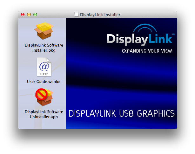The height and width of the screenshot is (154, 195).
Task: Zoom the window with the green button
Action: pyautogui.click(x=35, y=15)
